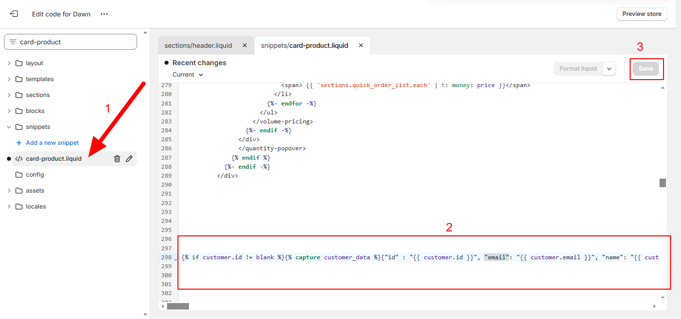This screenshot has height=319, width=681.
Task: Rename card-product.liquid using pencil icon
Action: (129, 159)
